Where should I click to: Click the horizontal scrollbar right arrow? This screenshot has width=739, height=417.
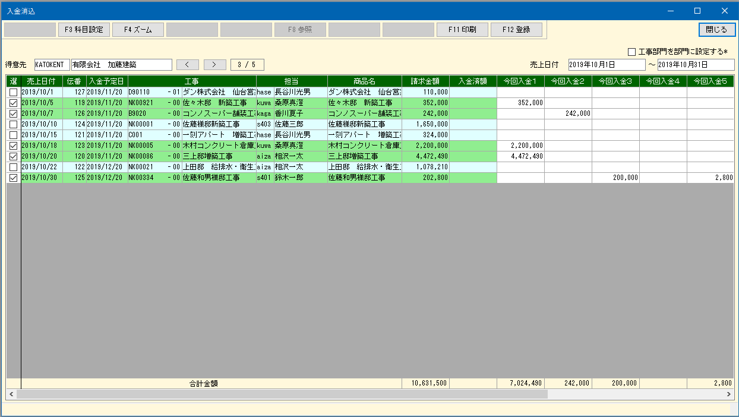[x=729, y=394]
